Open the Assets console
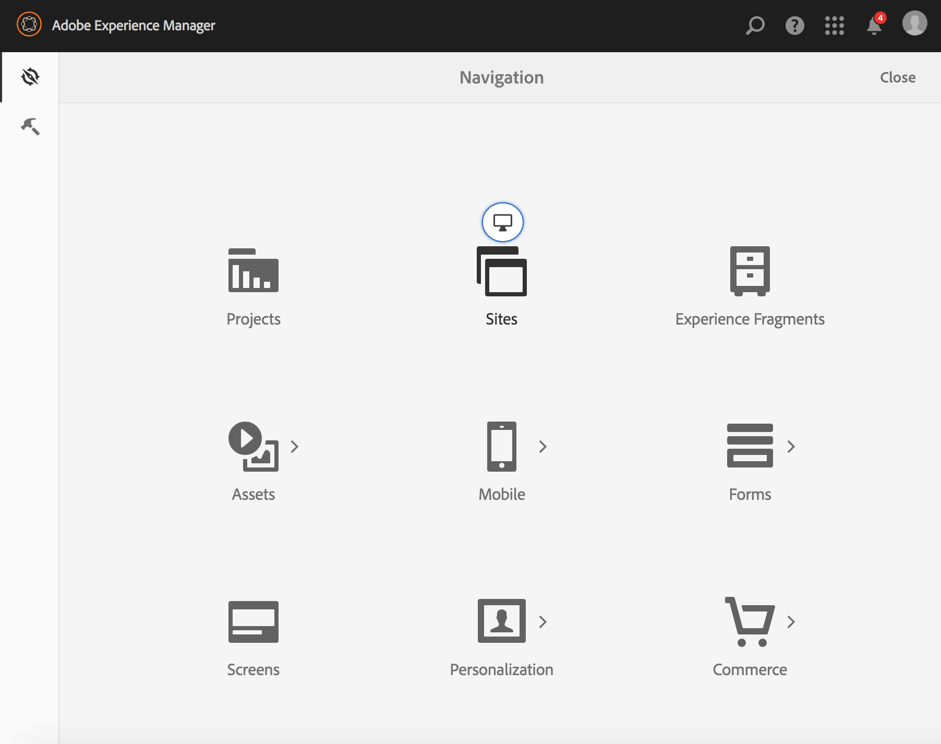This screenshot has width=941, height=744. pos(253,459)
